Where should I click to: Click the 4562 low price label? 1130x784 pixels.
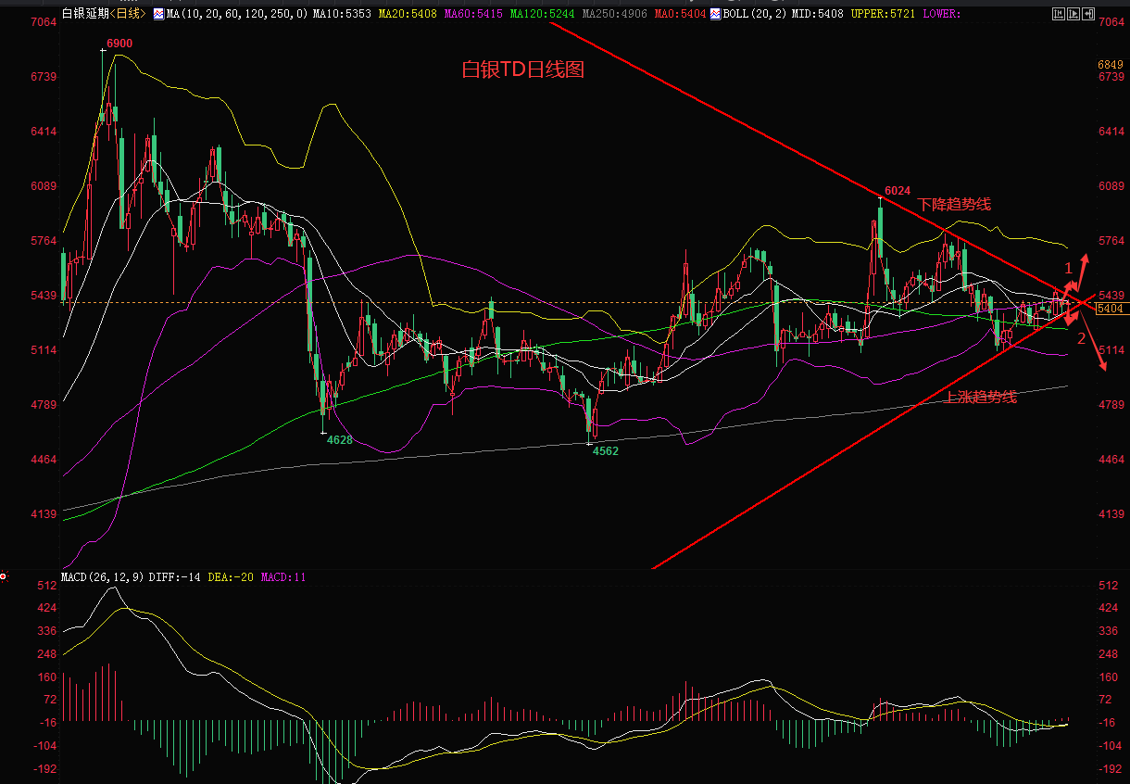pos(606,450)
